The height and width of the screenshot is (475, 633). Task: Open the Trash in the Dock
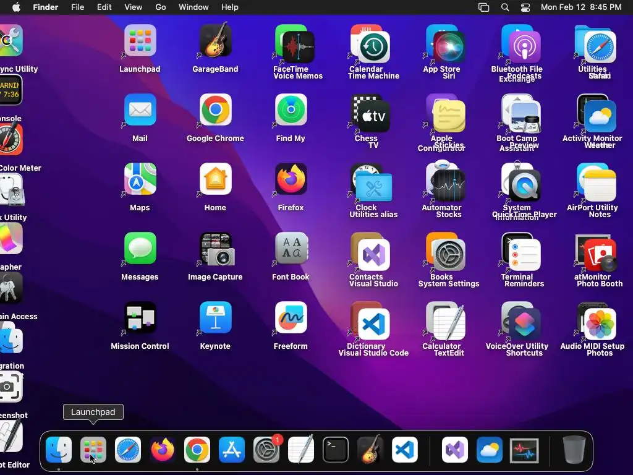[574, 450]
